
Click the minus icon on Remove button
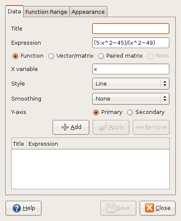[x=140, y=127]
